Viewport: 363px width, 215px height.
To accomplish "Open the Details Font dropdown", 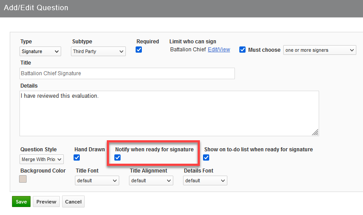I will (x=205, y=180).
